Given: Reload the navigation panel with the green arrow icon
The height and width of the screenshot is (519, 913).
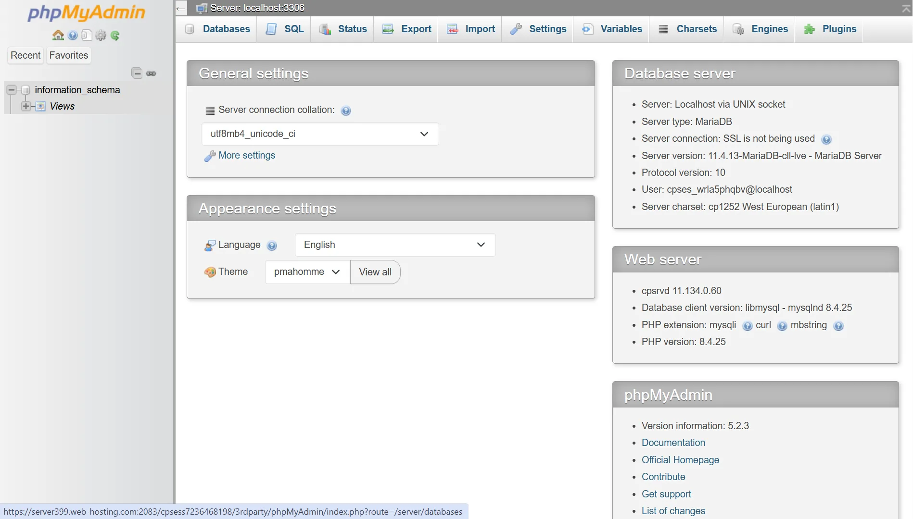Looking at the screenshot, I should pos(115,35).
